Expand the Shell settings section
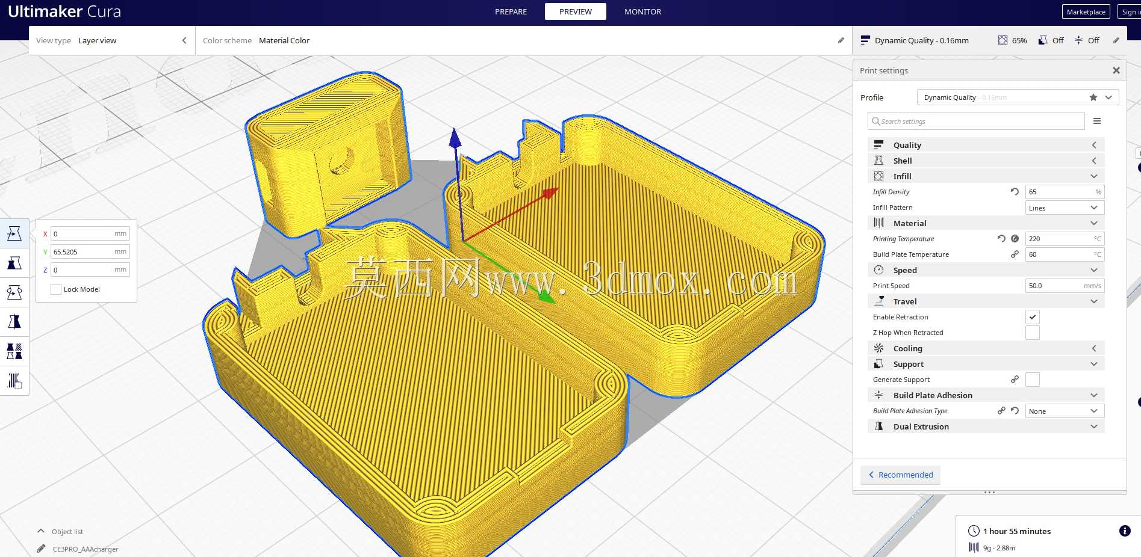1141x557 pixels. point(986,161)
